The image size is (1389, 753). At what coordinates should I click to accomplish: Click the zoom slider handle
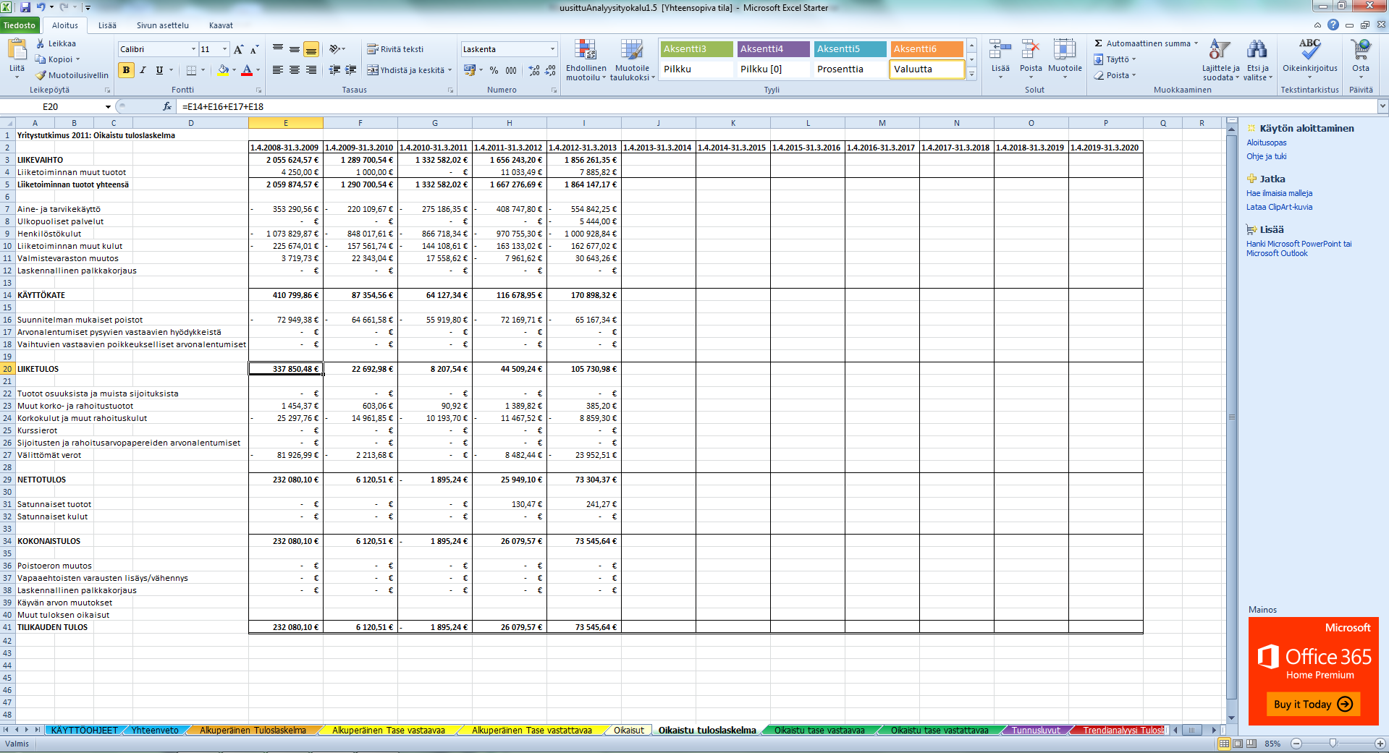[1333, 744]
